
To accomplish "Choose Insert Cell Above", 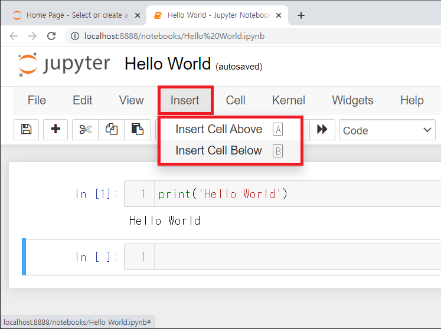I will [x=230, y=130].
